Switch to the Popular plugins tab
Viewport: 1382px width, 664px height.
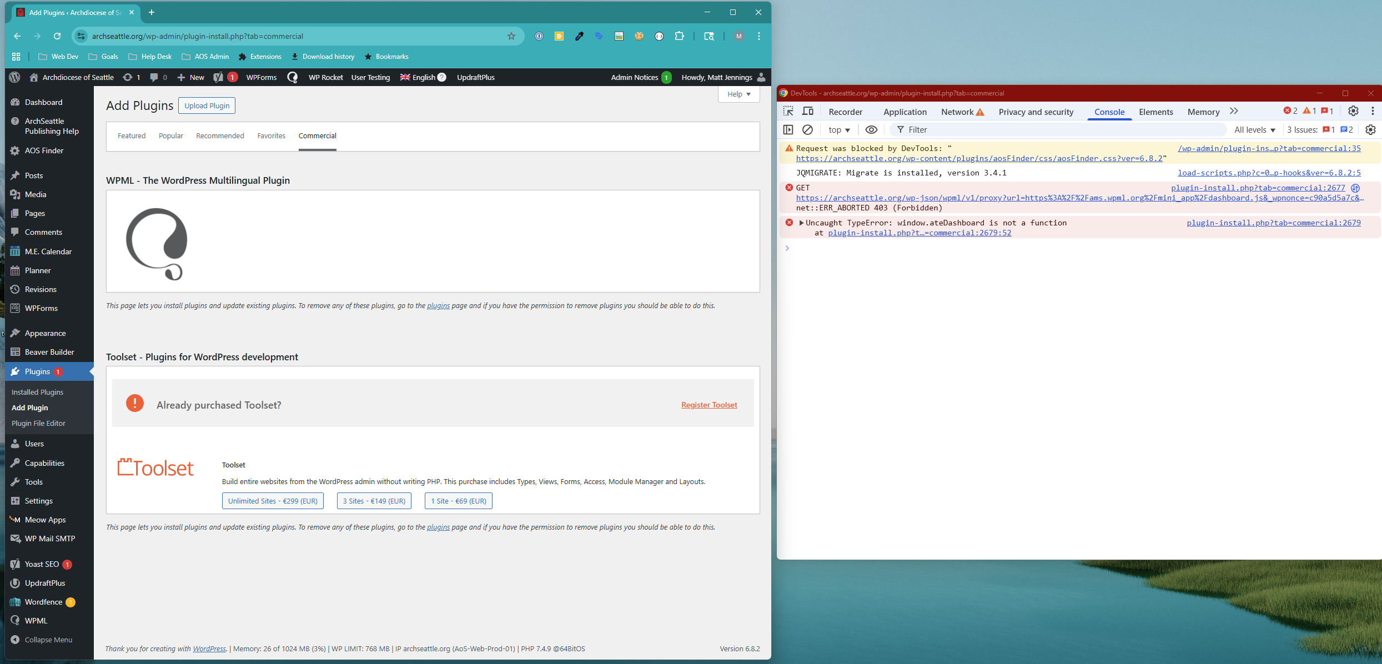171,135
